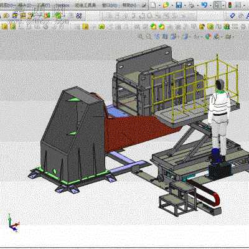Save the assembly with the floppy icon
This screenshot has height=249, width=249.
tap(179, 5)
